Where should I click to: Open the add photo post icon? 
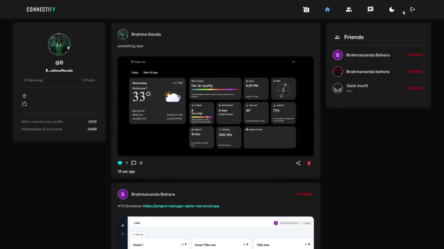[306, 10]
